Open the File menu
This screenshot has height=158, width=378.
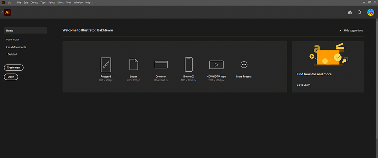(19, 3)
